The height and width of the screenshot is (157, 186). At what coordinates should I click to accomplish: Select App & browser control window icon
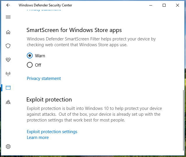click(8, 88)
